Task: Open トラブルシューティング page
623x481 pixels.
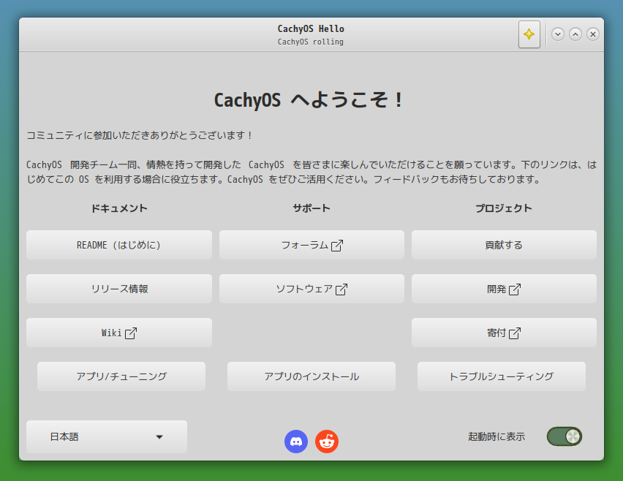Action: click(x=502, y=376)
